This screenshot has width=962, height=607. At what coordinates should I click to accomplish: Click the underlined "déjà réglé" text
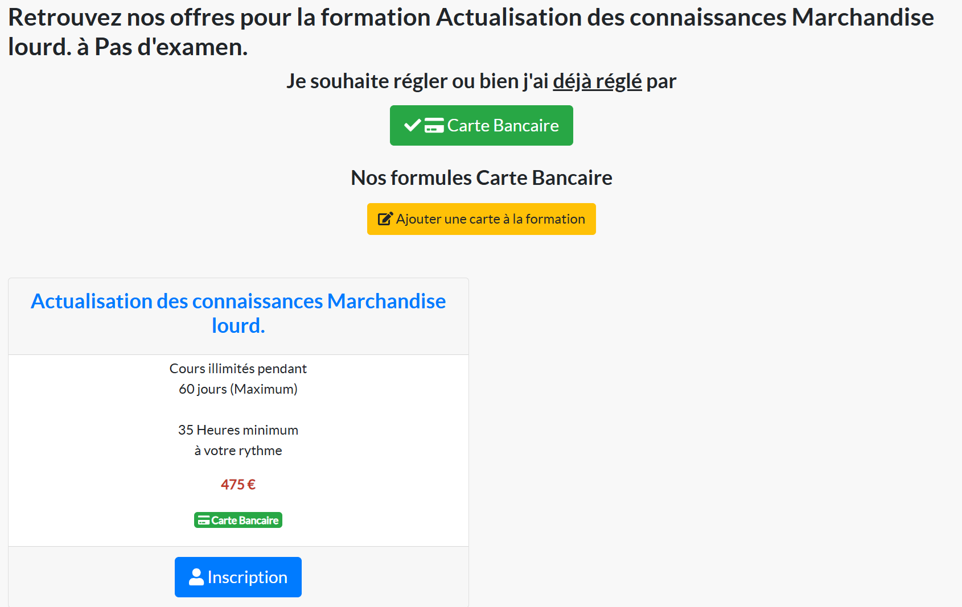597,81
